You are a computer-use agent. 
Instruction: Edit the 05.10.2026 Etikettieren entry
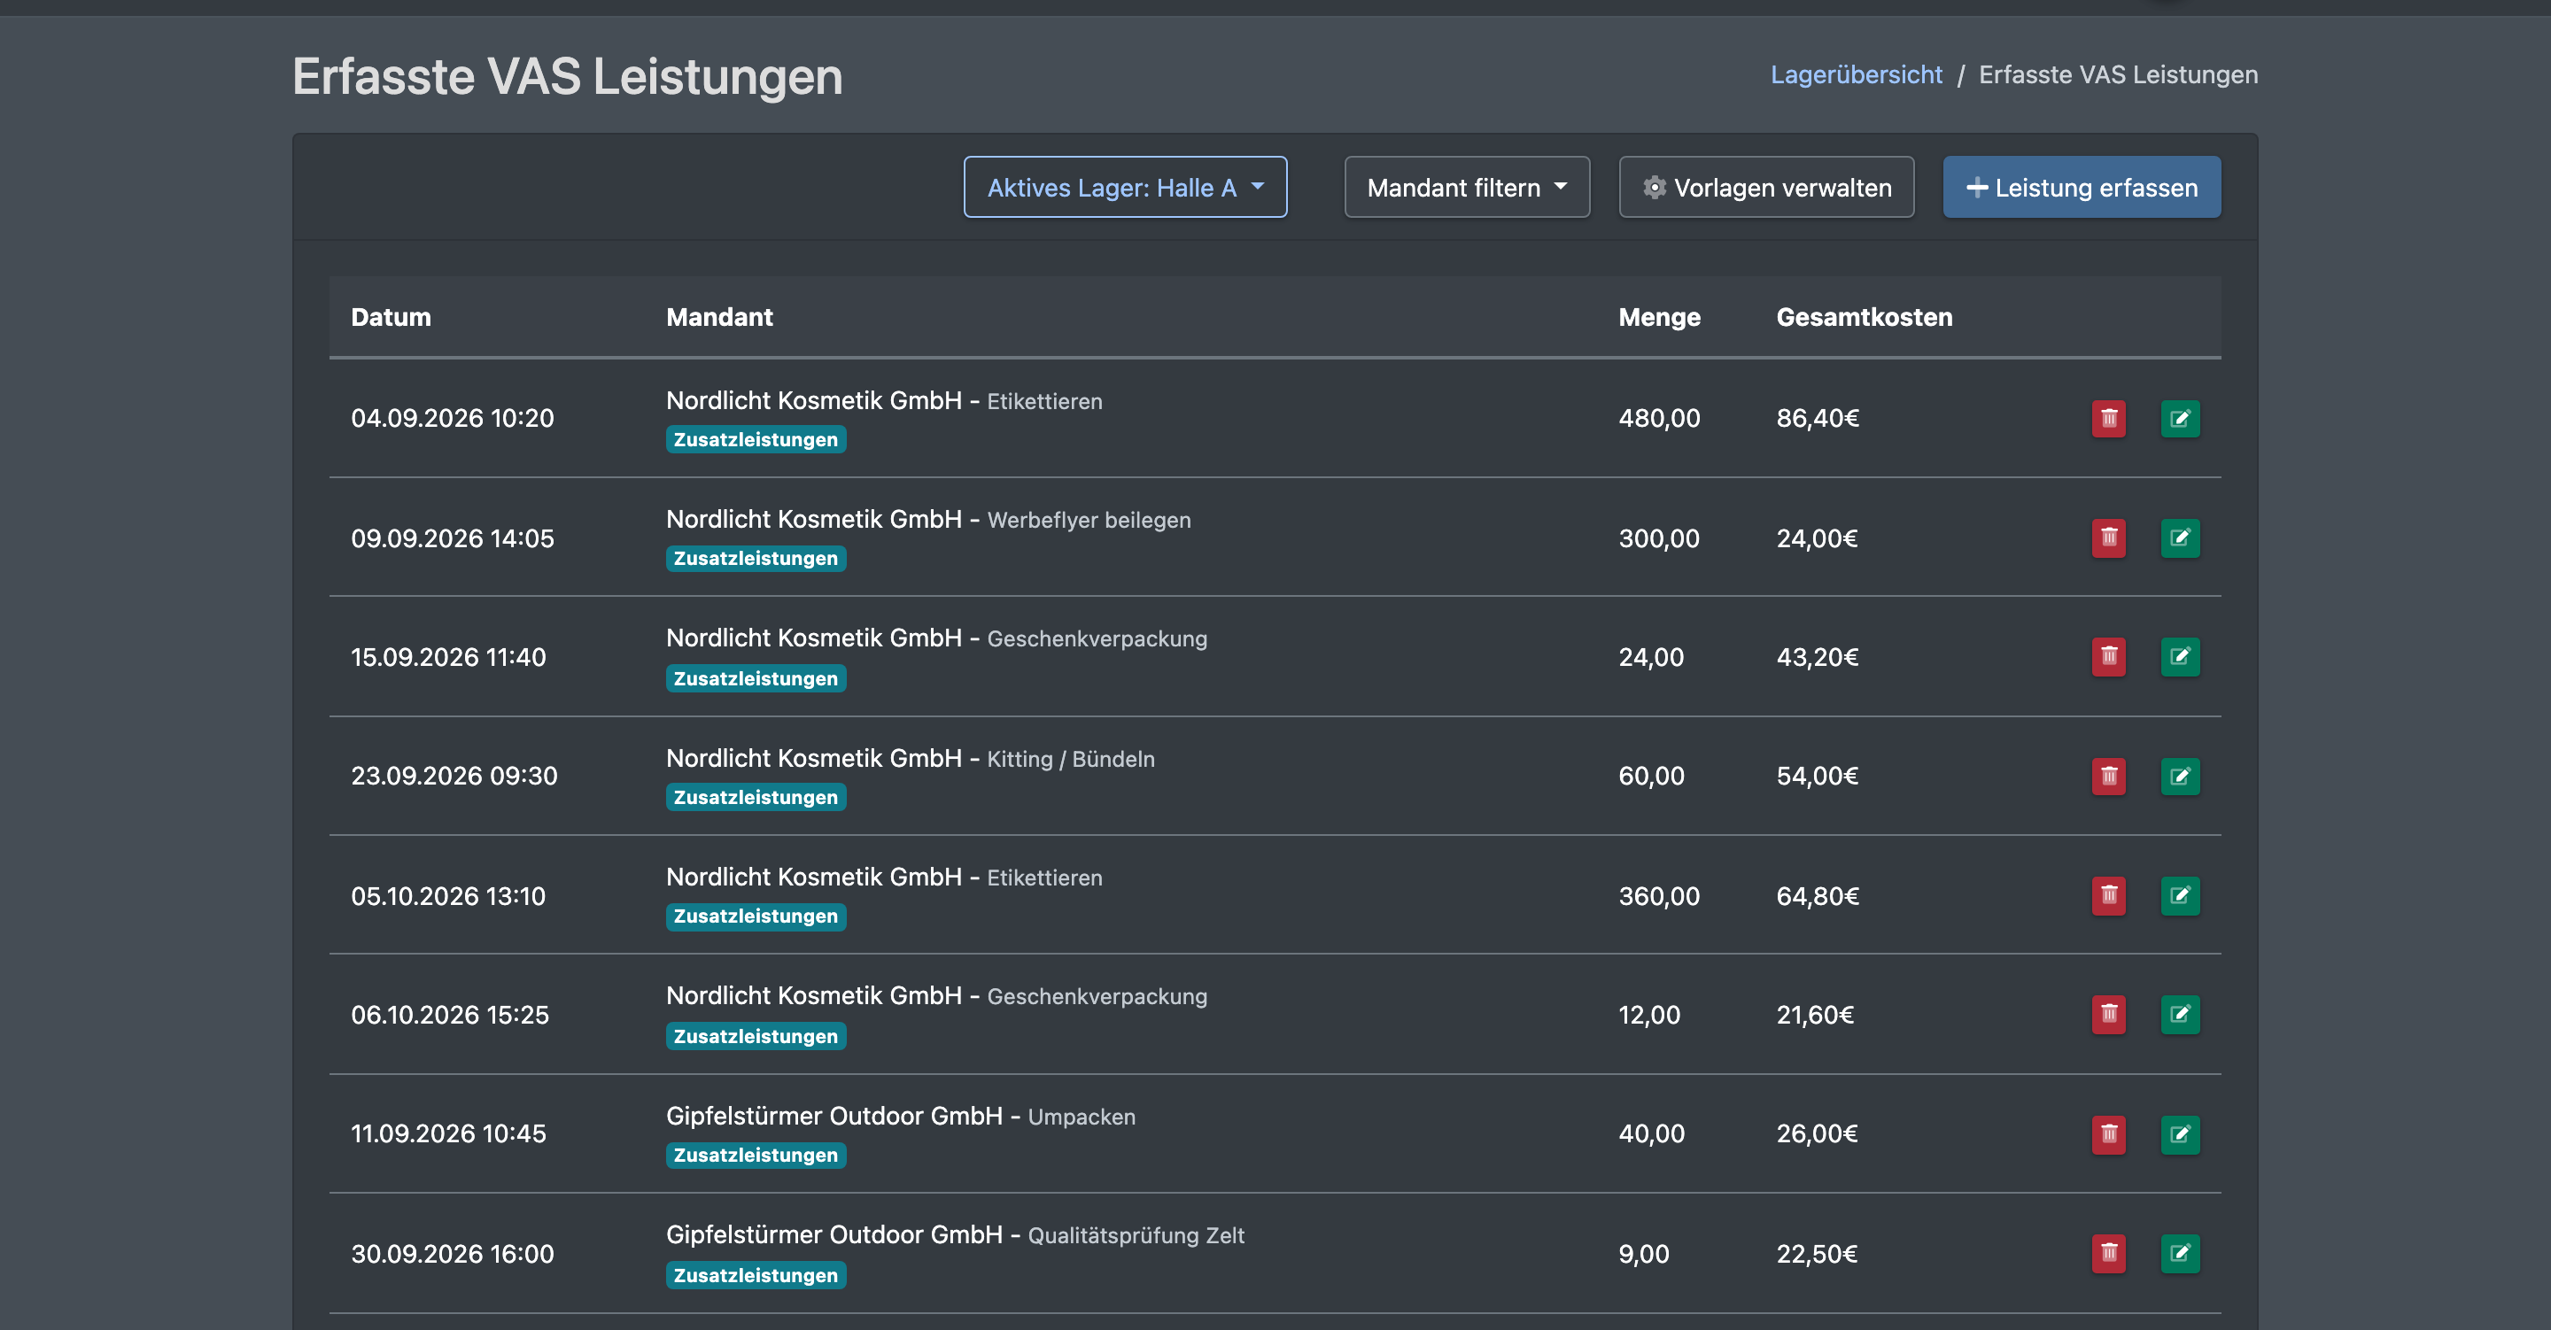[x=2180, y=896]
